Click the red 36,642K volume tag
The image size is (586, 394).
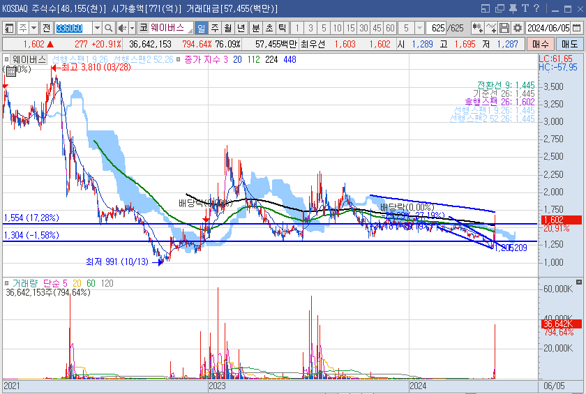(562, 324)
